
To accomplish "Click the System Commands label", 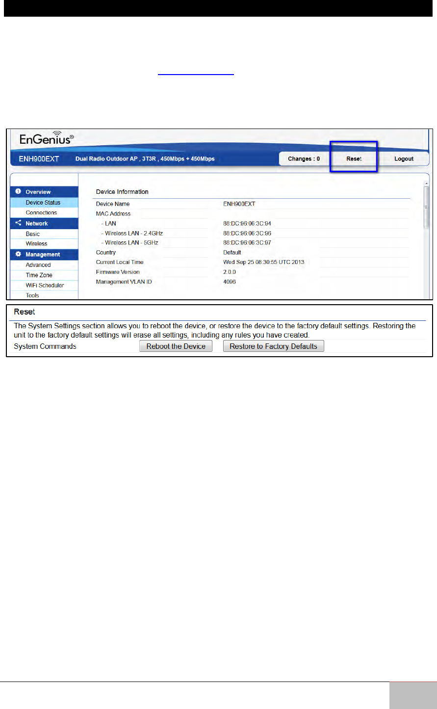I will (45, 346).
